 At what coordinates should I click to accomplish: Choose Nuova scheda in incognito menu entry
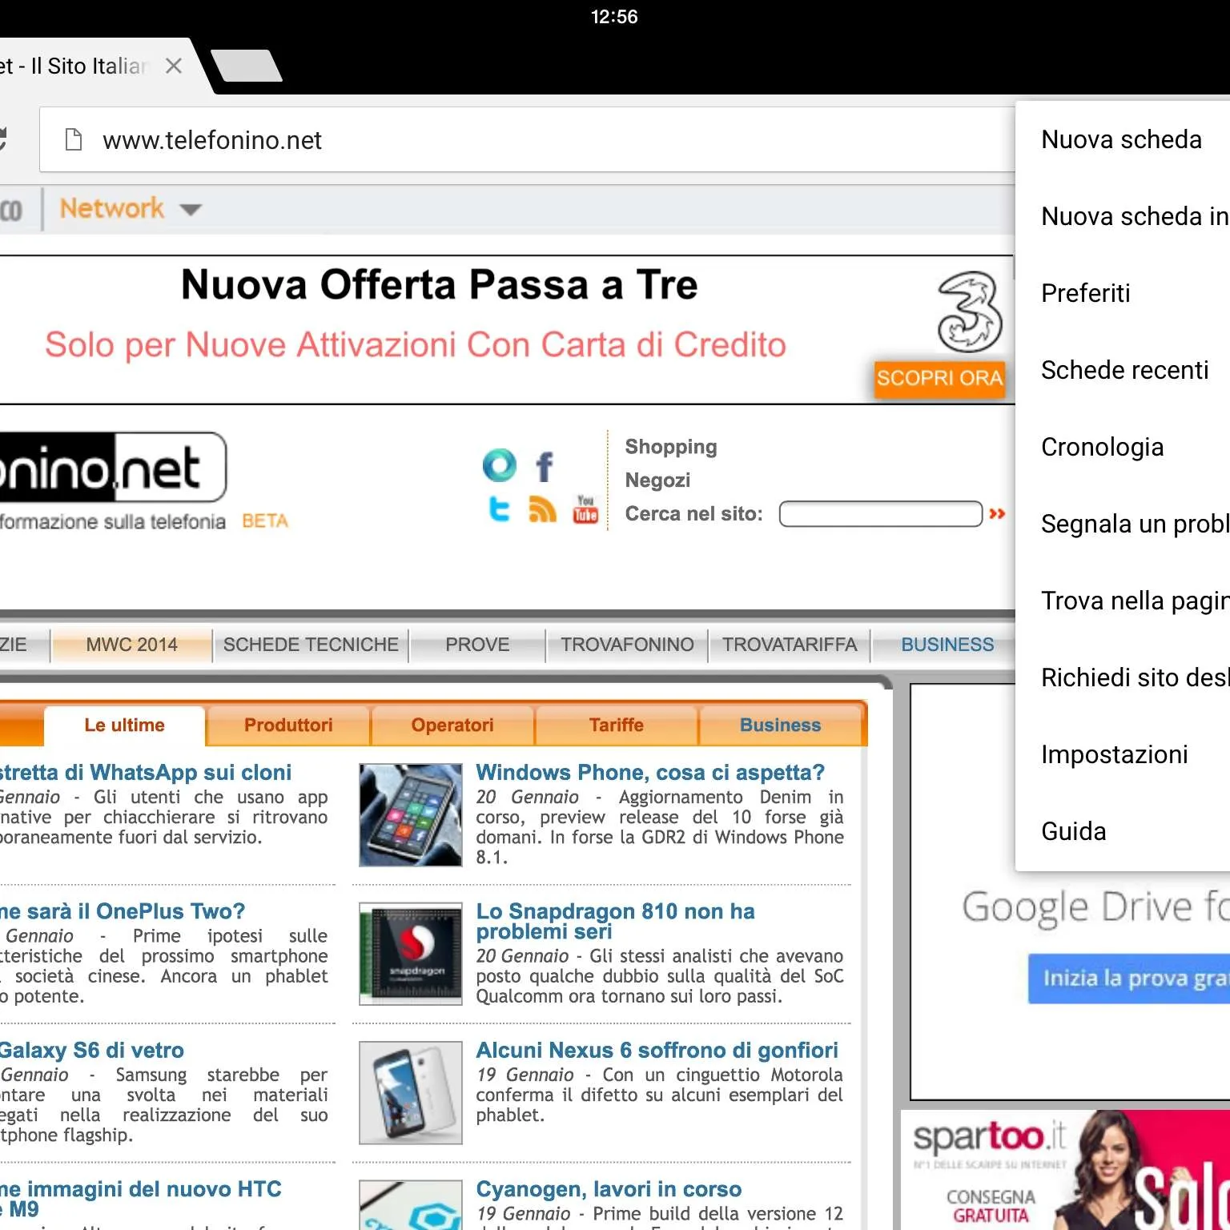pos(1123,216)
